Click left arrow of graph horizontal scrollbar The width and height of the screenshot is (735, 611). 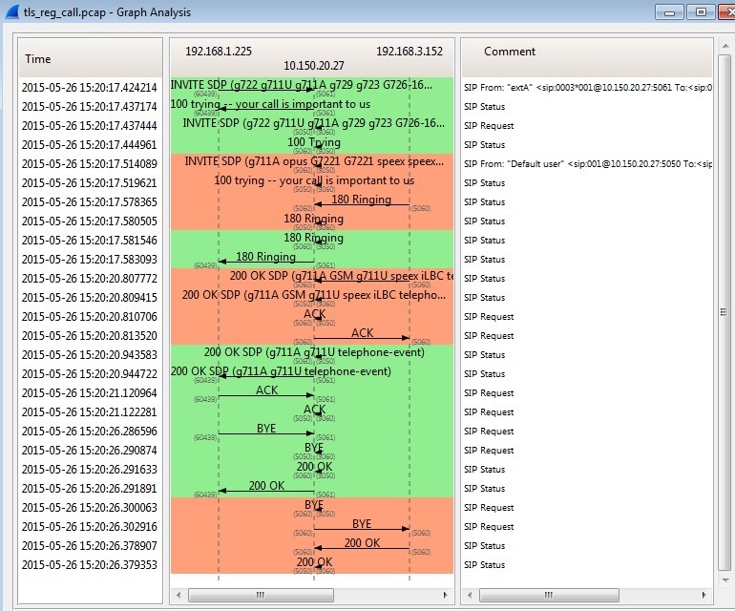pyautogui.click(x=178, y=595)
